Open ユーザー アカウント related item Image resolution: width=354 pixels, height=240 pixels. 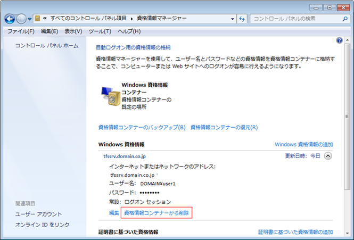pos(38,214)
